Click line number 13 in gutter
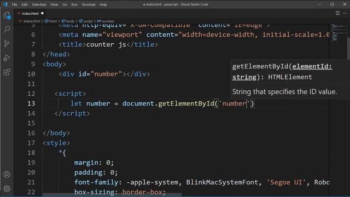Viewport: 350px width, 197px height. click(31, 103)
